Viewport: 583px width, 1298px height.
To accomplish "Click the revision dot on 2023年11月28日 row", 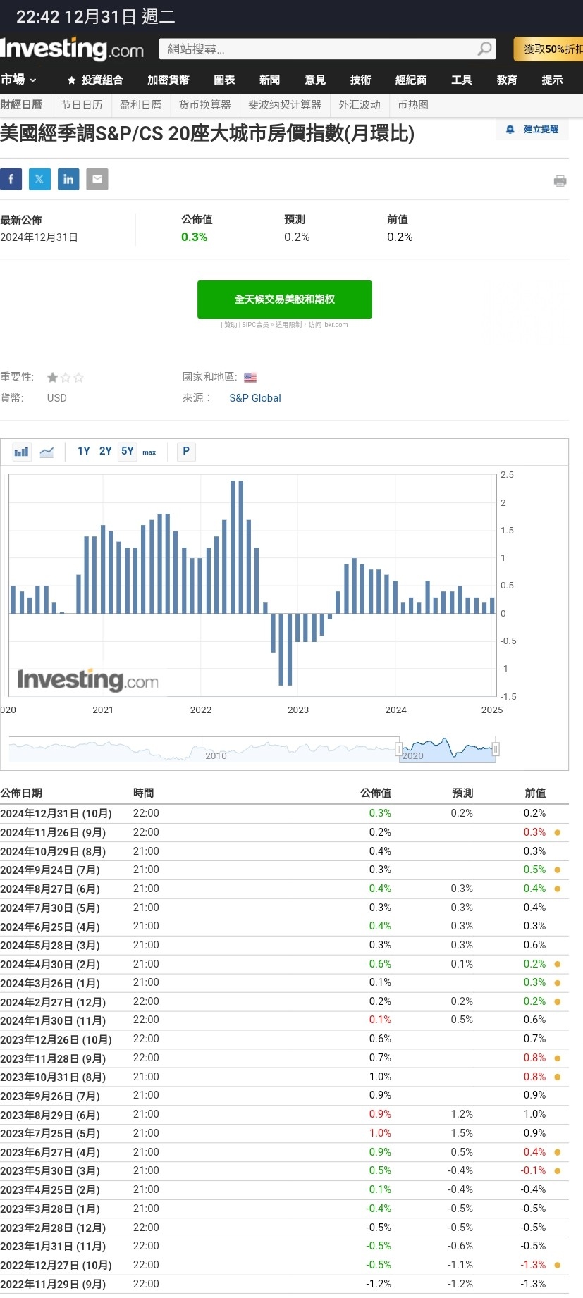I will pyautogui.click(x=558, y=1058).
